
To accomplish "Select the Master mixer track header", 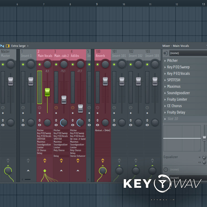I will coord(6,54).
